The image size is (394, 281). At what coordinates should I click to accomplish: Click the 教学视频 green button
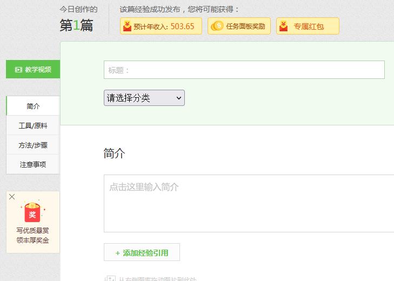coord(33,69)
